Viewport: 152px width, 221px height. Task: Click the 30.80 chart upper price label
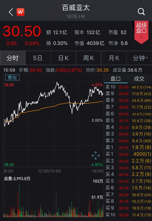coord(9,85)
